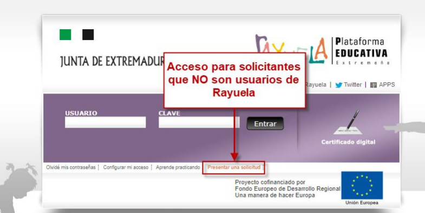
Task: Click the green square in header
Action: point(66,35)
